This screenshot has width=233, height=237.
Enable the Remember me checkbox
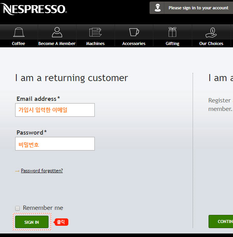(x=17, y=208)
